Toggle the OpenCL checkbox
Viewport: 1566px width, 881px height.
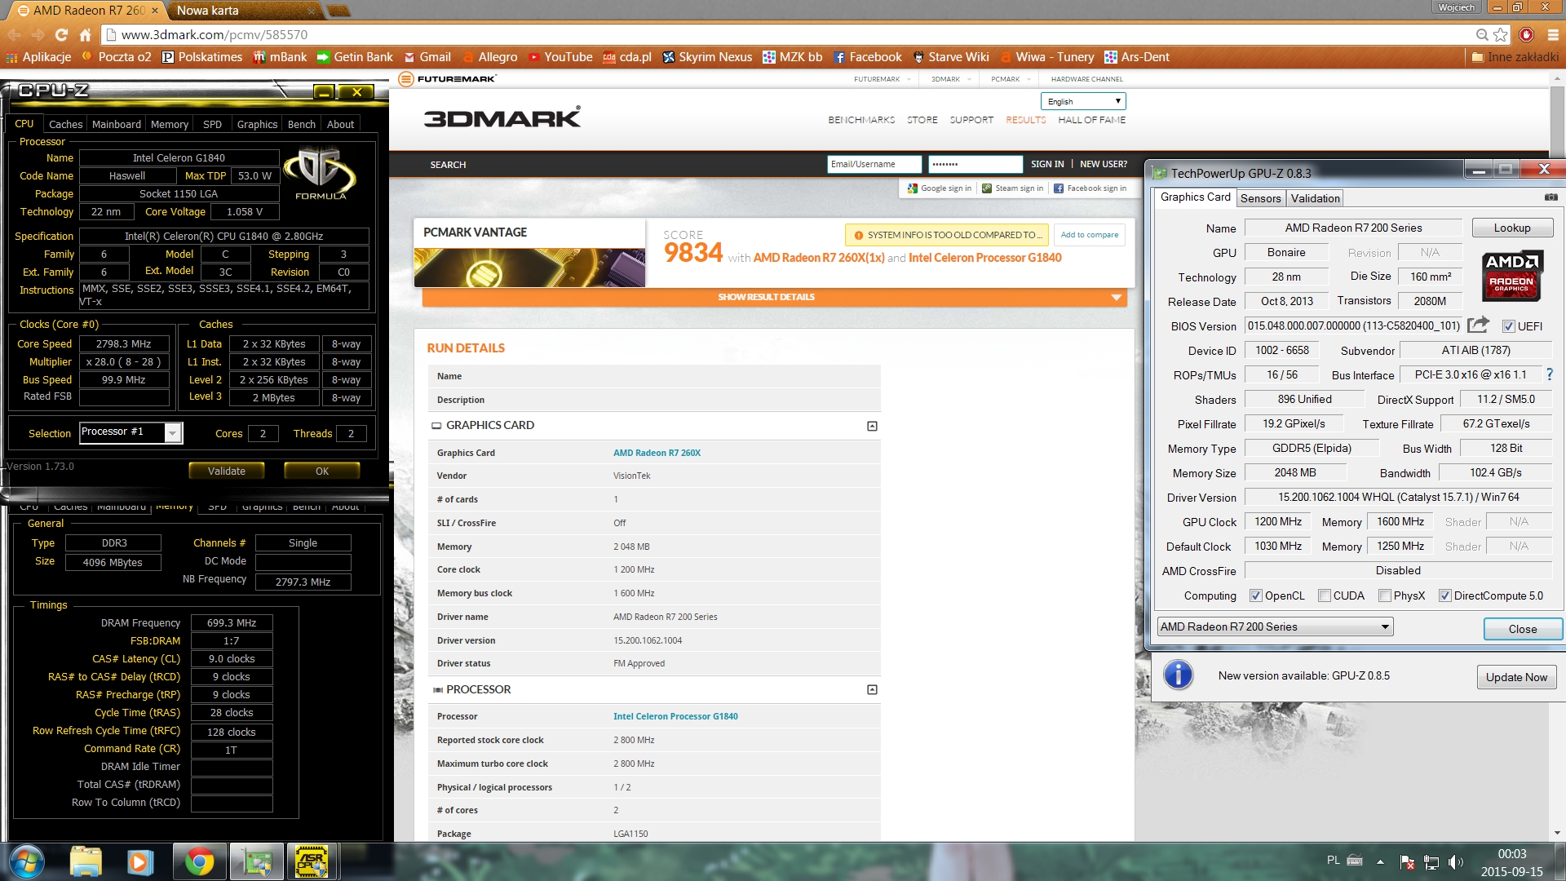coord(1256,595)
